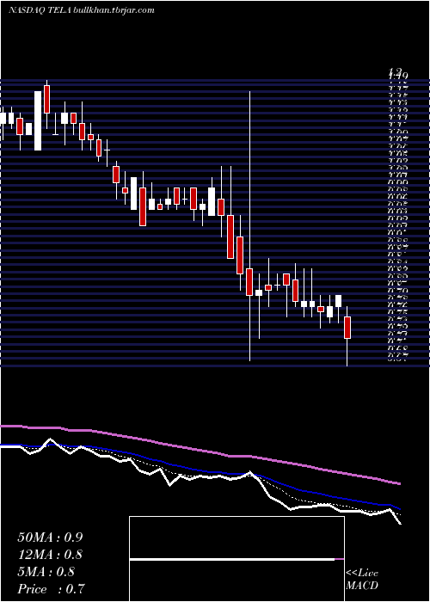This screenshot has height=602, width=430.
Task: Click the last red candlestick on the right
Action: [x=347, y=328]
